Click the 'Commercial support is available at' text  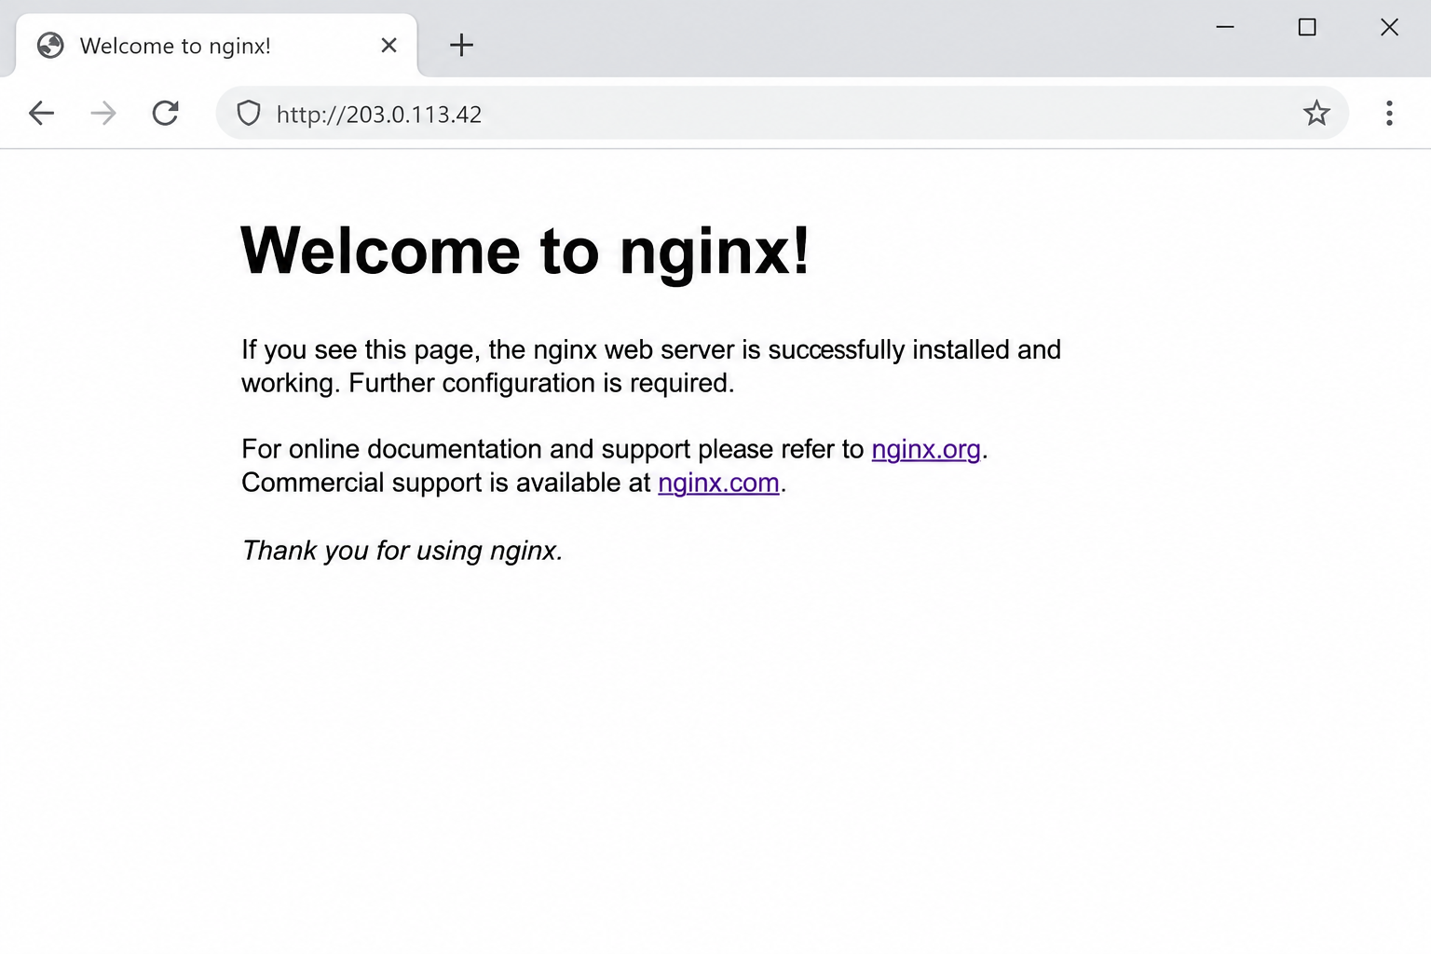[x=446, y=483]
